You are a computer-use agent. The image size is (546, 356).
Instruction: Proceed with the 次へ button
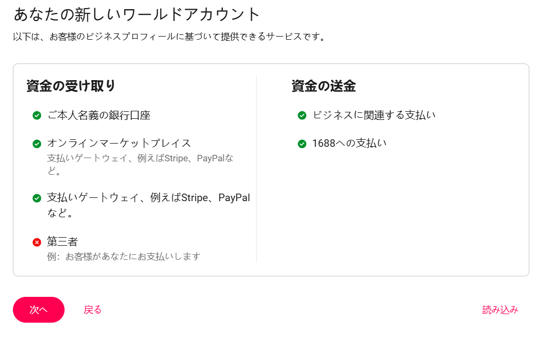[39, 310]
